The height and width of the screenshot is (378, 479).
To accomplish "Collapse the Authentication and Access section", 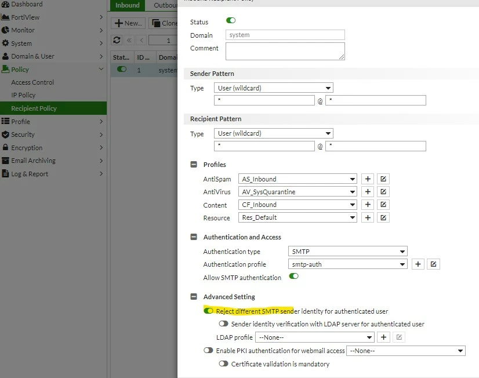I will [194, 237].
